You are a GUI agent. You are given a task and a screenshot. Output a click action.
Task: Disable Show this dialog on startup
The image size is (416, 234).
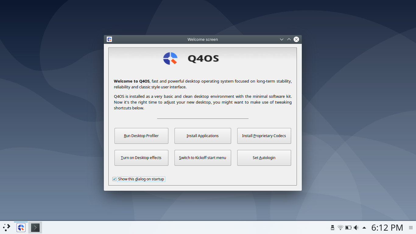(x=115, y=179)
